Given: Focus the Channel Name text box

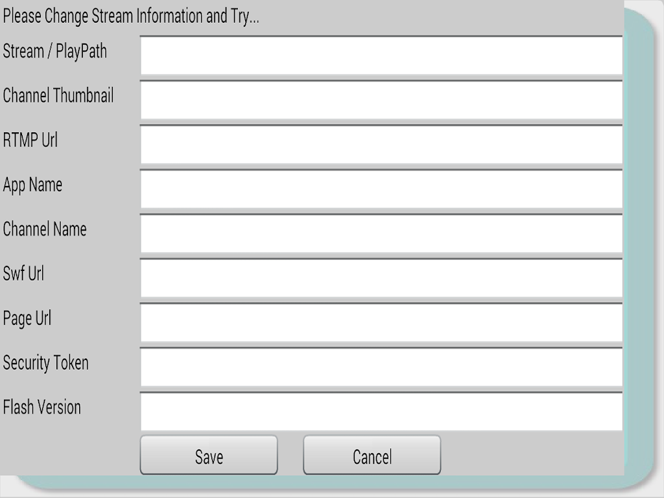Looking at the screenshot, I should (381, 233).
